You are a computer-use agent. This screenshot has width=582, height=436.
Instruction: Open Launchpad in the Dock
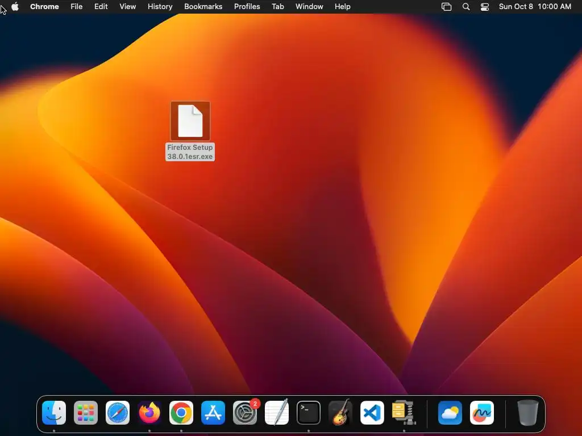click(x=86, y=413)
